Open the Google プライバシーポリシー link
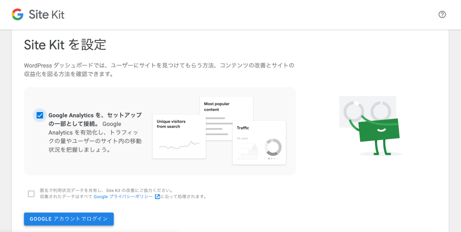This screenshot has height=232, width=461. pyautogui.click(x=123, y=197)
